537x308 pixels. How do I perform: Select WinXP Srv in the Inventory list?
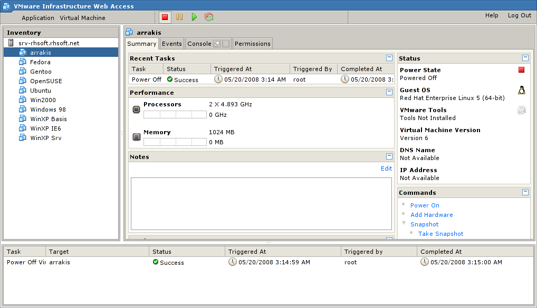[x=46, y=138]
